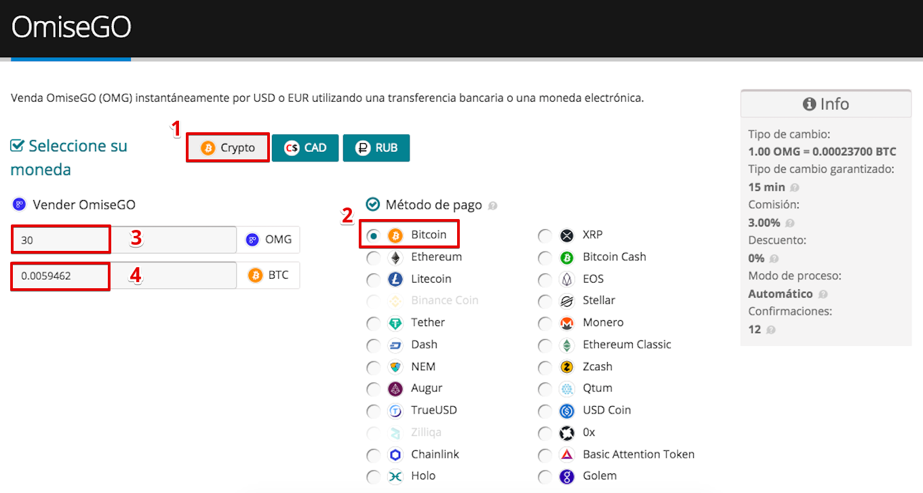Select the Bitcoin Cash radio button
This screenshot has width=923, height=493.
coord(545,258)
